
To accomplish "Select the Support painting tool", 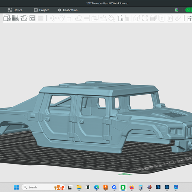I will pyautogui.click(x=103, y=18).
